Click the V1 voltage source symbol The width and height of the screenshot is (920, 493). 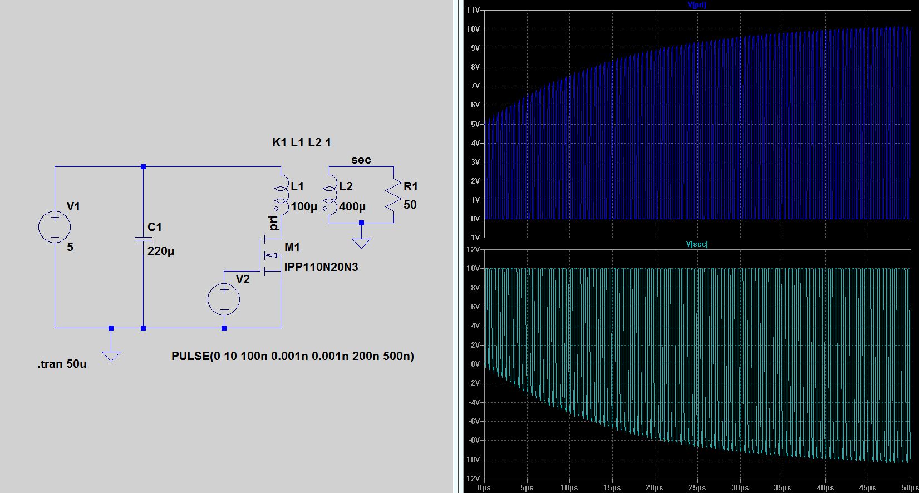point(55,227)
